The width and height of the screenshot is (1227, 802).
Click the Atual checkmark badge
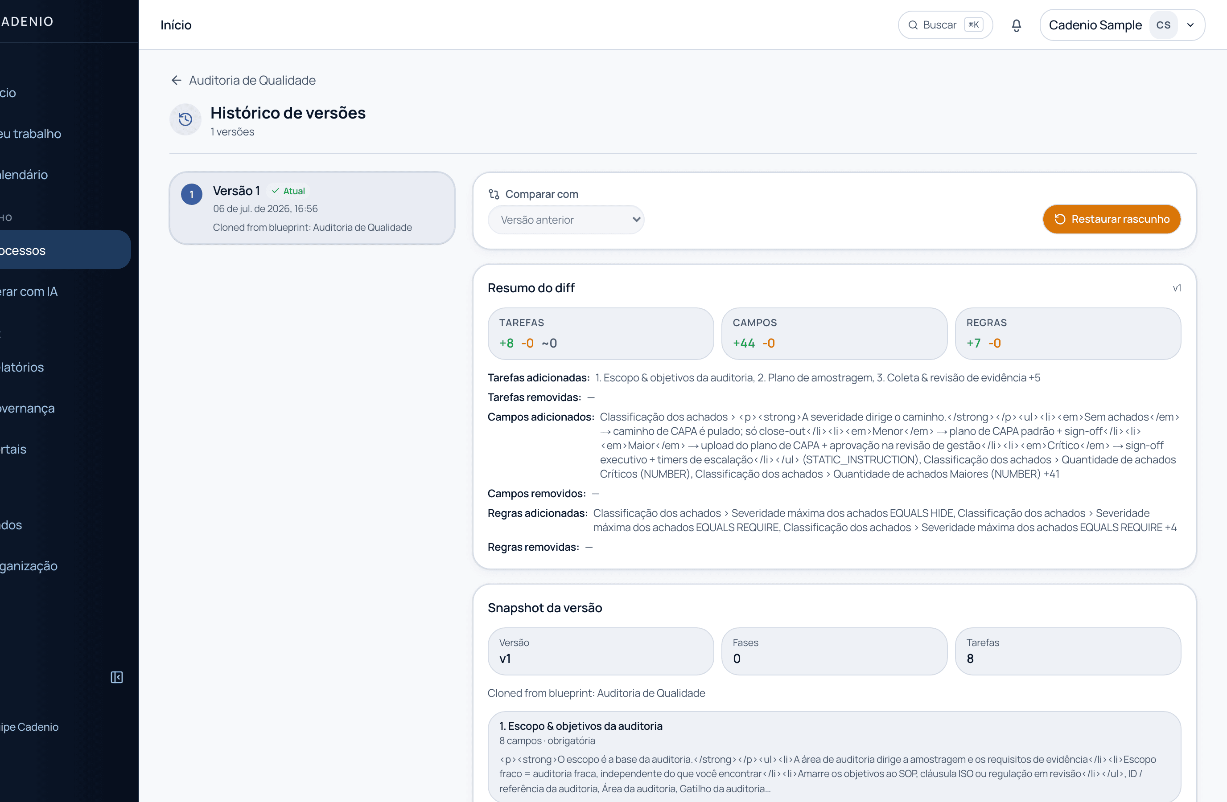click(x=289, y=191)
